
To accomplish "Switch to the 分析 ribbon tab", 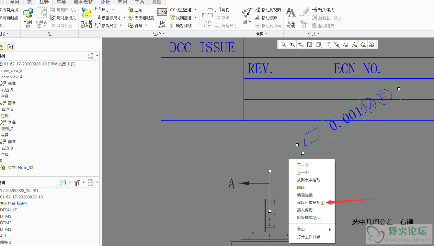I will pyautogui.click(x=105, y=2).
